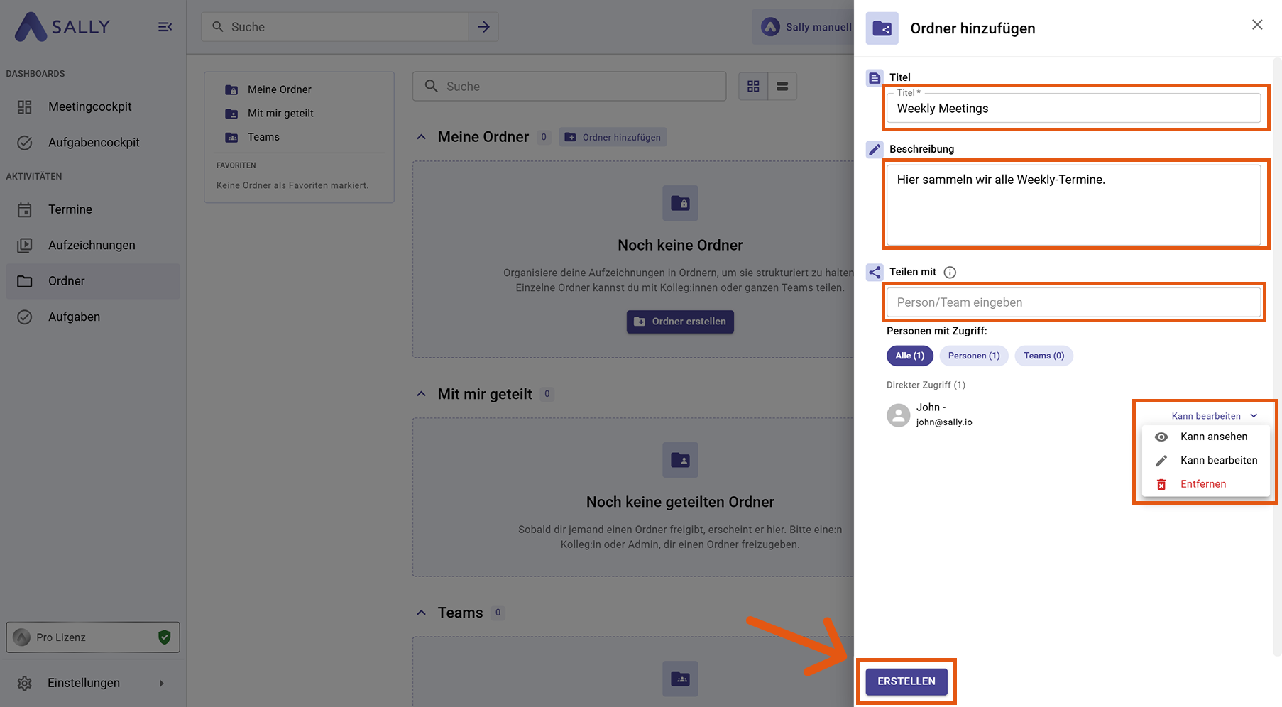The image size is (1282, 707).
Task: Collapse the Mit mir geteilt section
Action: pyautogui.click(x=422, y=394)
